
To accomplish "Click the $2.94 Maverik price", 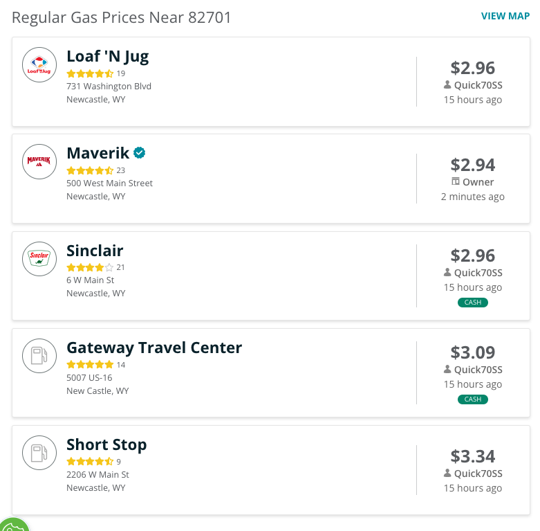I will [x=472, y=165].
